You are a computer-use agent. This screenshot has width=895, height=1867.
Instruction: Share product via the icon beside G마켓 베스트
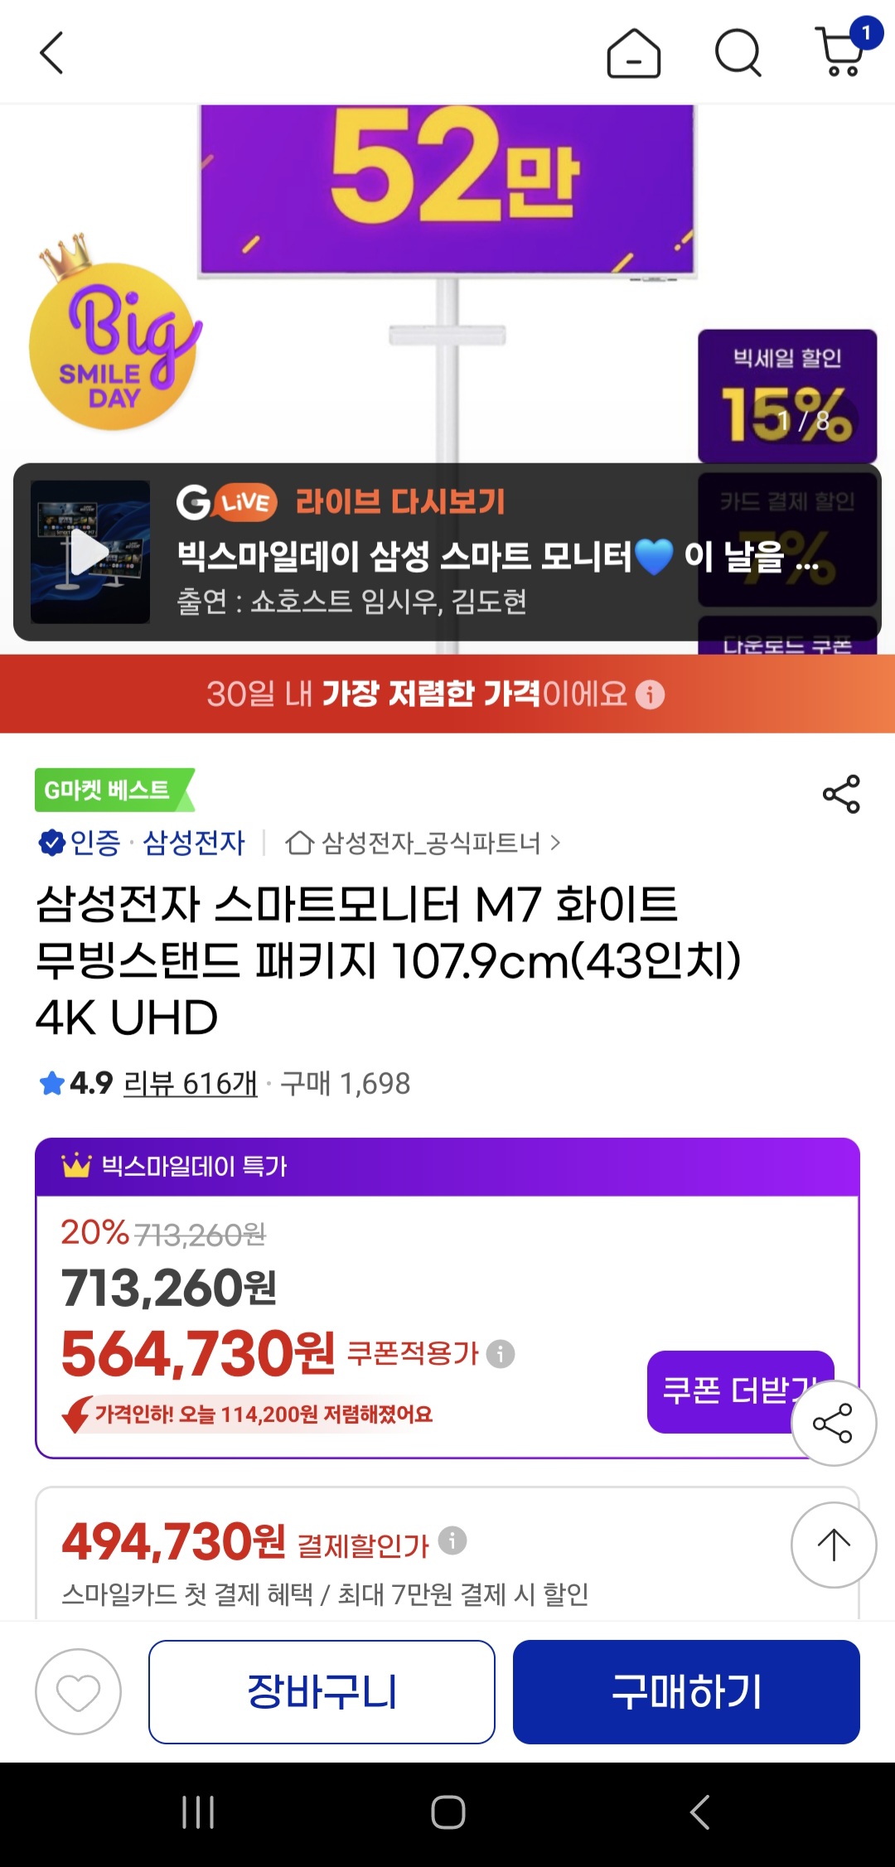coord(840,794)
